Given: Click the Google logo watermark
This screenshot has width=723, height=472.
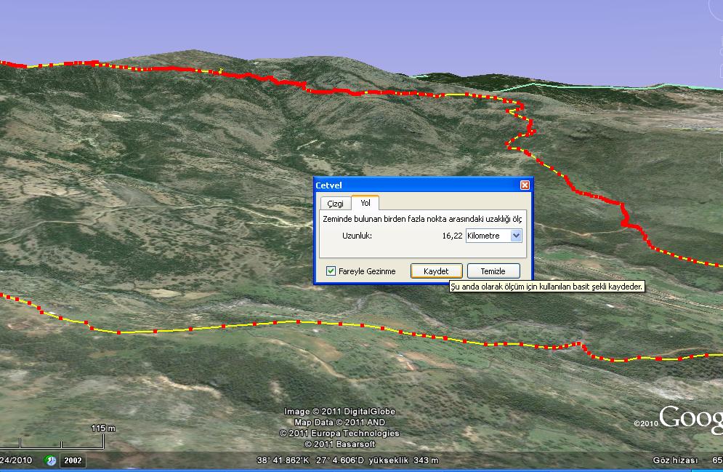Looking at the screenshot, I should click(690, 418).
